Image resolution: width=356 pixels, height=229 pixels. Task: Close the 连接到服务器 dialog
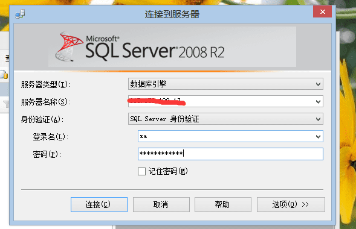tap(322, 12)
